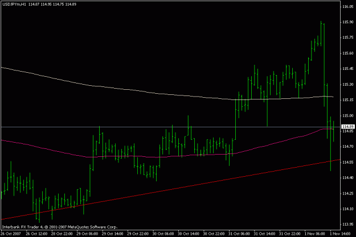Viewport: 356px width, 237px height.
Task: Select the 29 Oct 06:00 time label
Action: point(87,234)
